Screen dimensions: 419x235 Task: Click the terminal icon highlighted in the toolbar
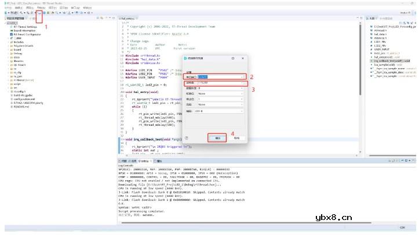coord(38,12)
